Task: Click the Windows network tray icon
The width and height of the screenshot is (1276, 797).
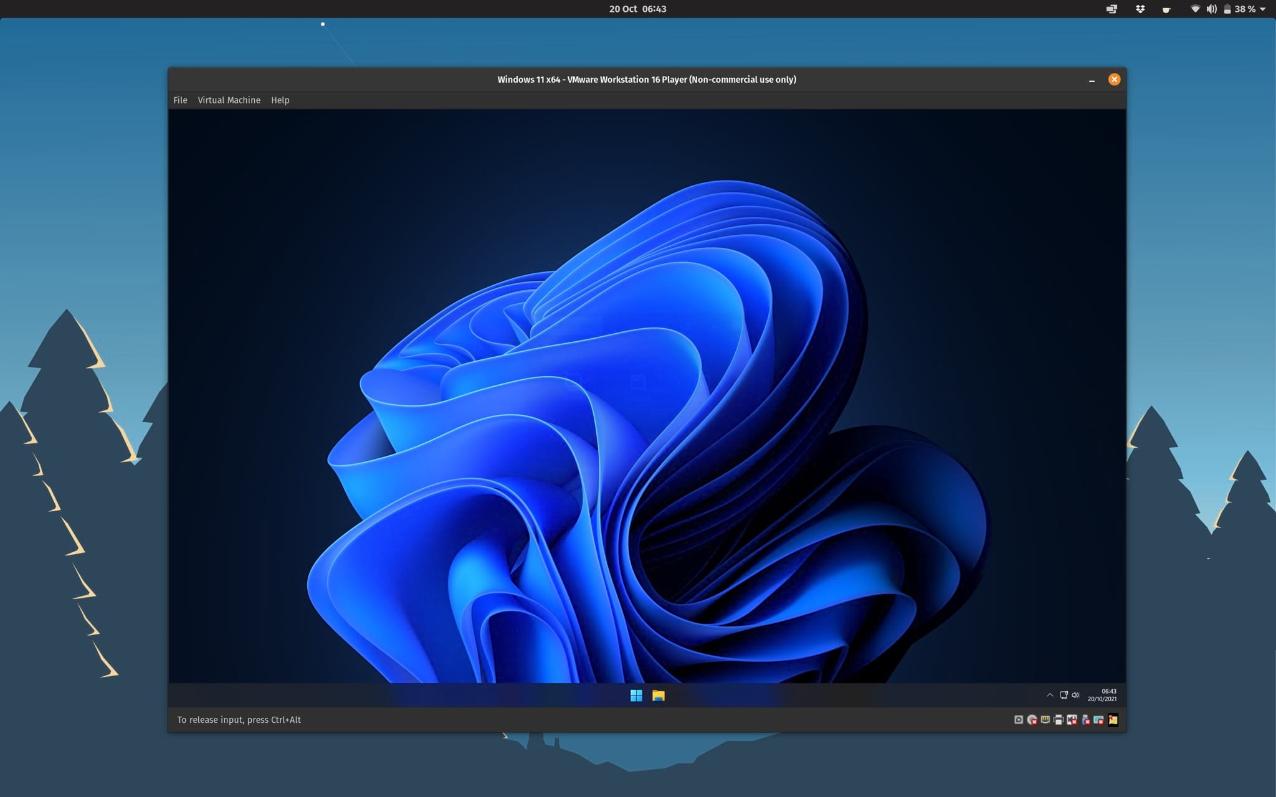Action: pyautogui.click(x=1064, y=695)
